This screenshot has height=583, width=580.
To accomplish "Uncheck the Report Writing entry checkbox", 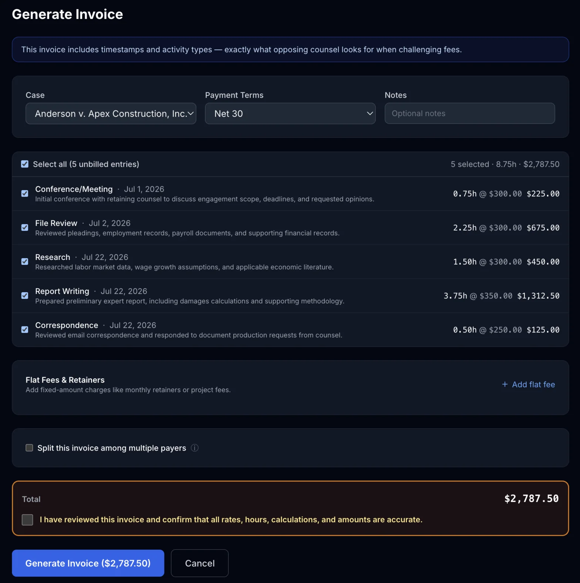I will click(x=25, y=295).
